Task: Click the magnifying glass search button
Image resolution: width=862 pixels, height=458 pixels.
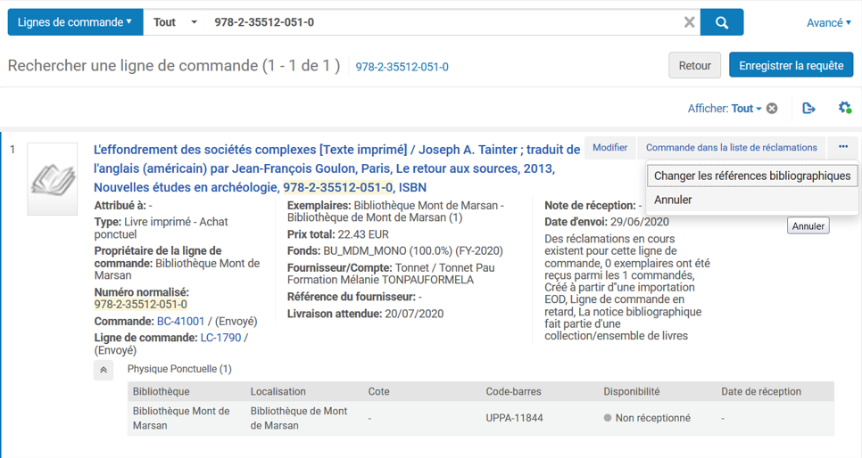Action: 722,22
